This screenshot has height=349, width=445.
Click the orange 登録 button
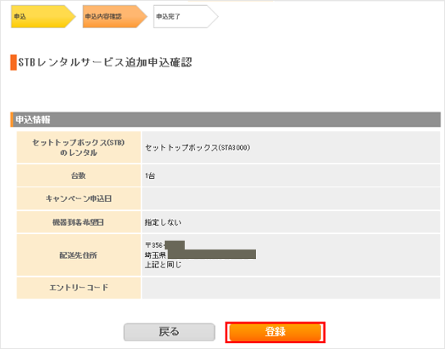coord(275,332)
